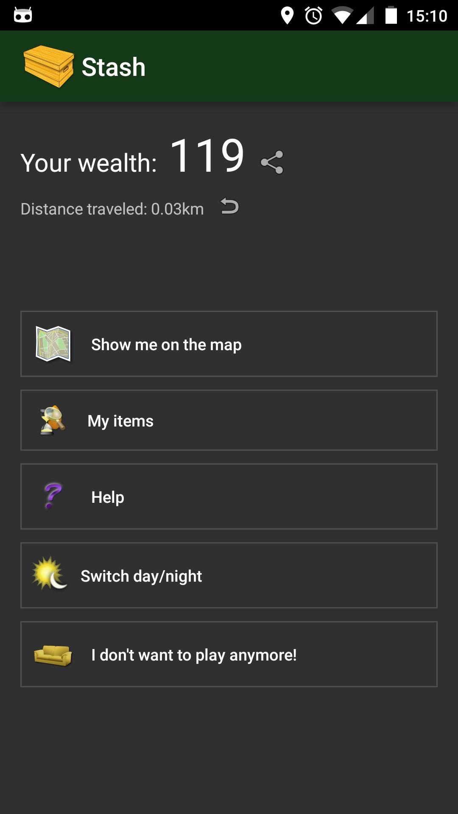The height and width of the screenshot is (814, 458).
Task: Tap the alarm clock status icon
Action: click(x=314, y=16)
